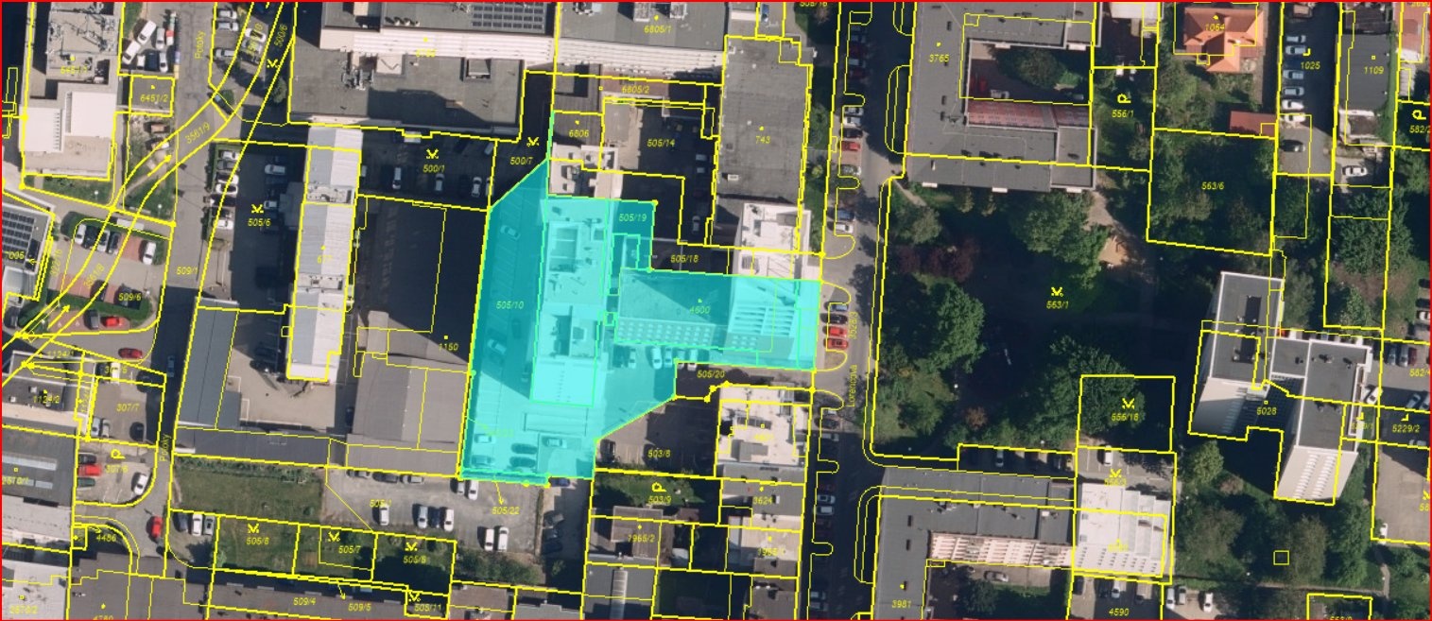Click parcel label 505/19
This screenshot has width=1432, height=621.
click(x=631, y=218)
